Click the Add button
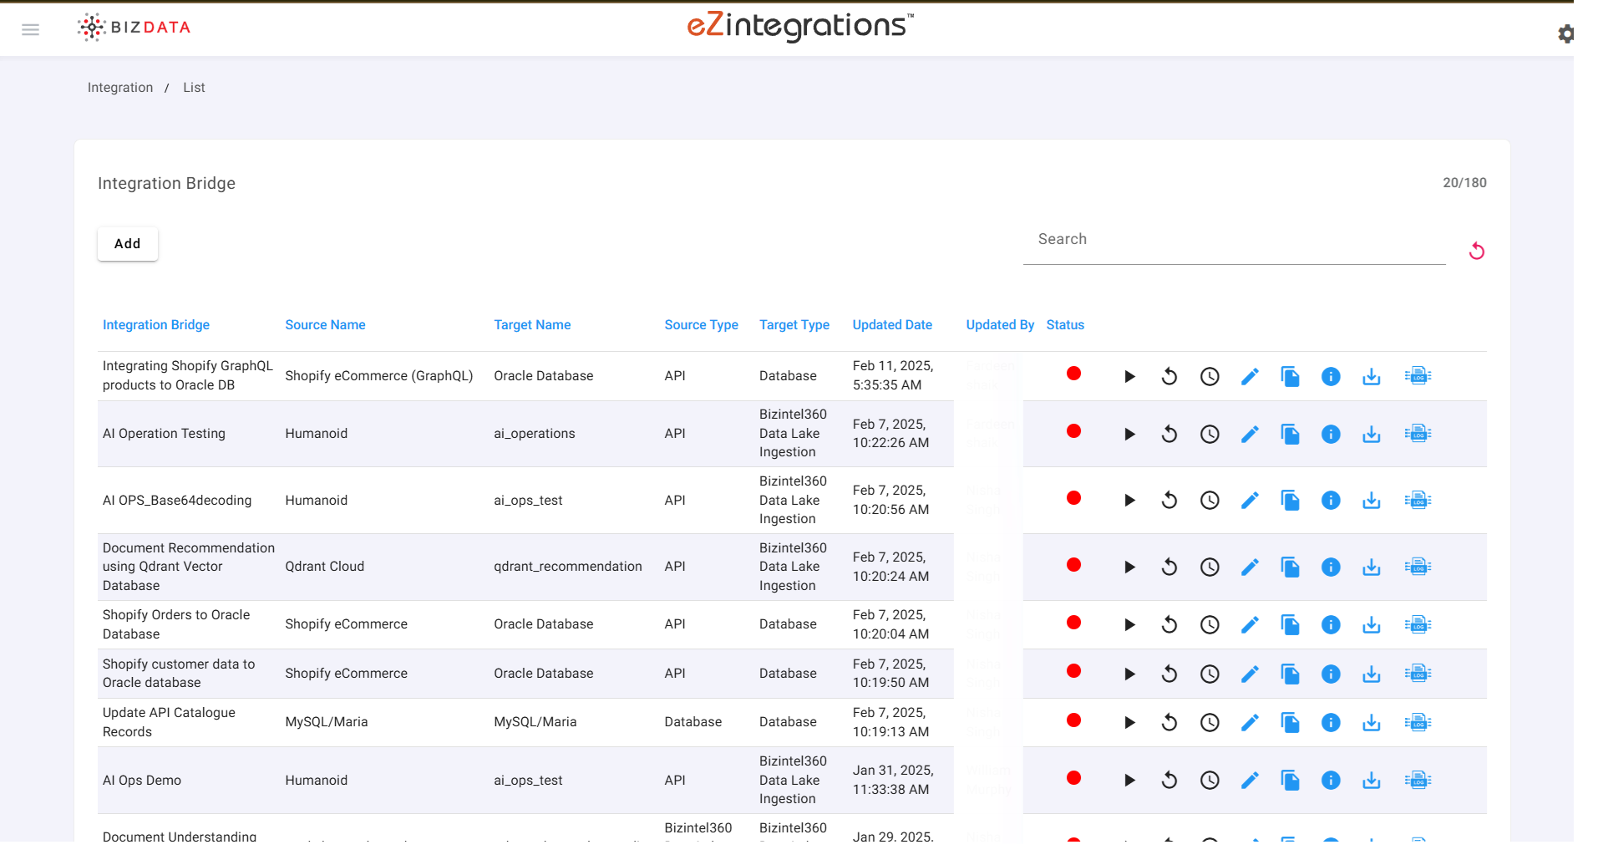This screenshot has width=1603, height=860. pos(127,243)
